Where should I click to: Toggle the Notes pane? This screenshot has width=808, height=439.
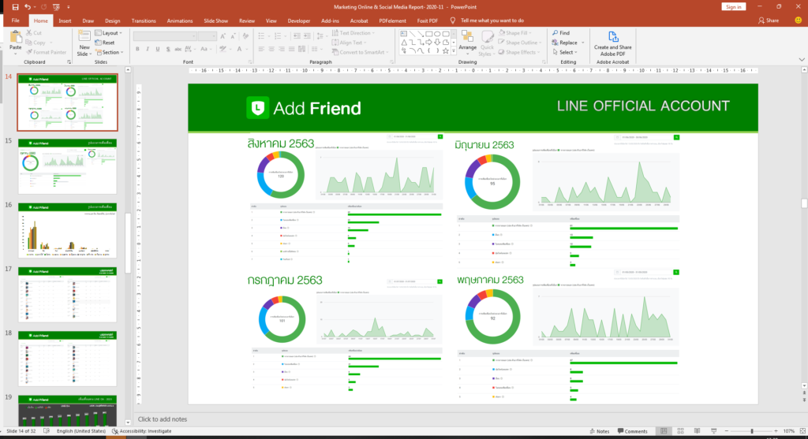(600, 431)
